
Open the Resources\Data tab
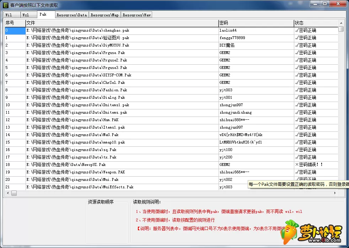72,15
